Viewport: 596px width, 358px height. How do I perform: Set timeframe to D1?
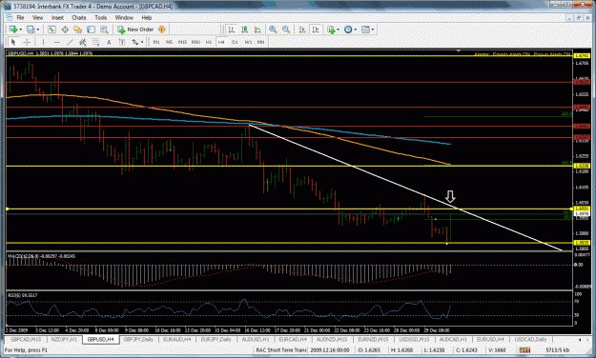pos(235,42)
